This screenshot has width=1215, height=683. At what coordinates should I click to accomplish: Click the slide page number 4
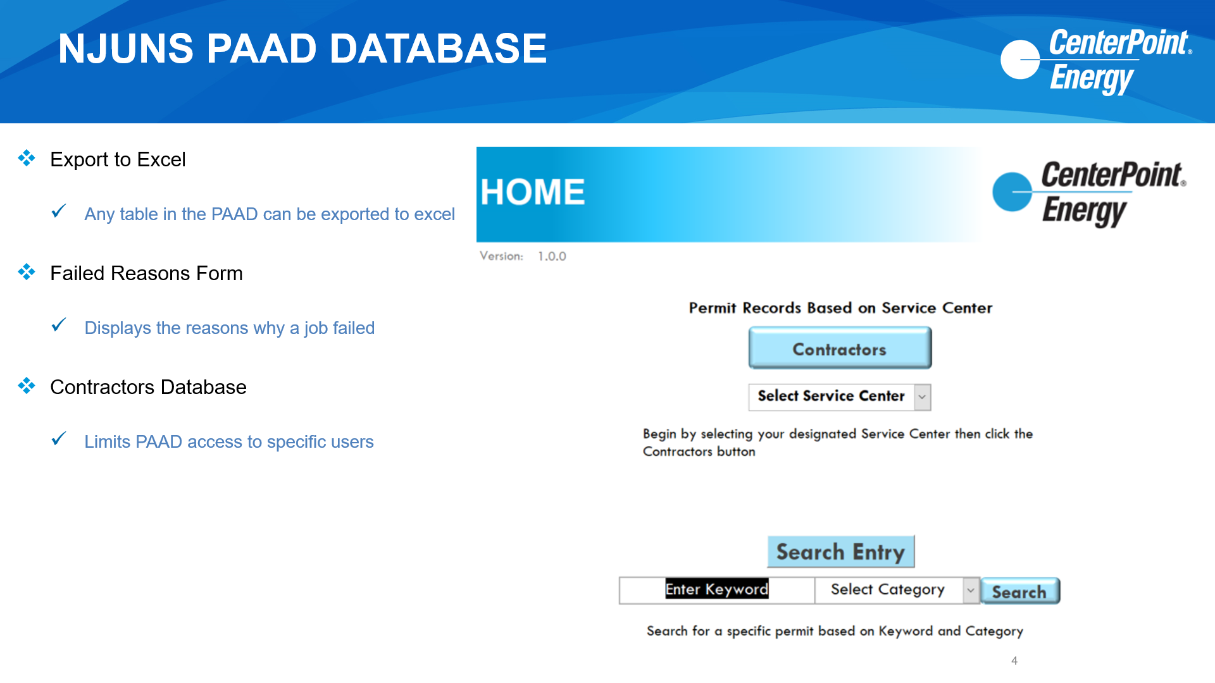1014,660
